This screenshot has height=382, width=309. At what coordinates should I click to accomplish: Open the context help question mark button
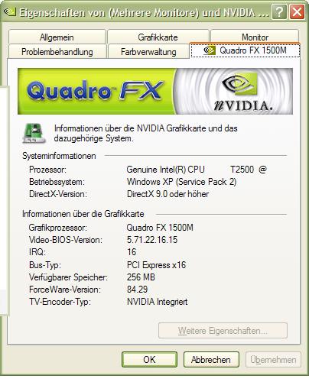point(279,11)
